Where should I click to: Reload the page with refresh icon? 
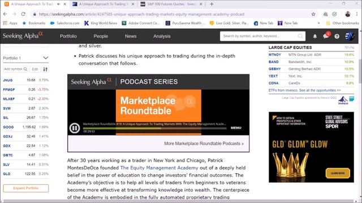(x=23, y=14)
